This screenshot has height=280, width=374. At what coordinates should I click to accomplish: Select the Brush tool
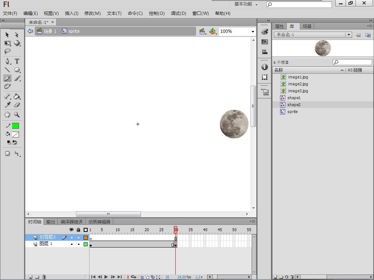tap(17, 78)
